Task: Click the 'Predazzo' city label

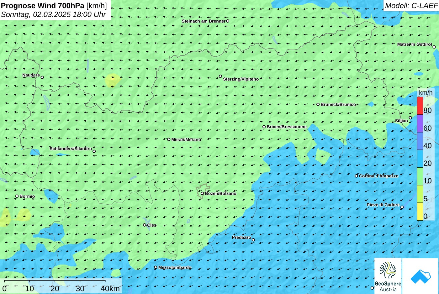Action: pos(241,237)
